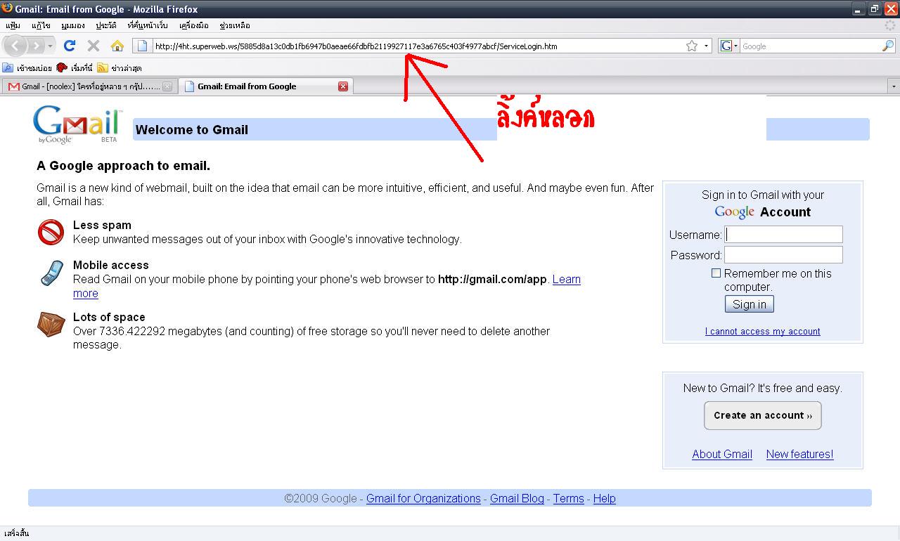This screenshot has height=541, width=900.
Task: Open the ช่วยเหลือ (Help) menu
Action: click(x=235, y=25)
